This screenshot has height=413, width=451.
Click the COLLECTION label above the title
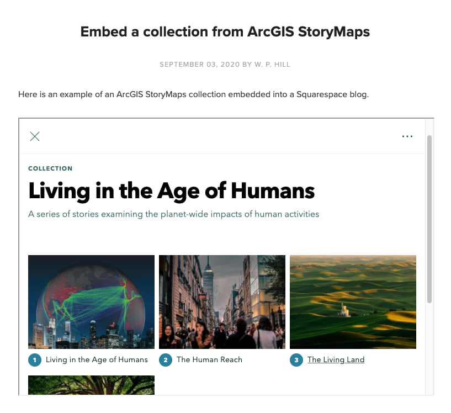pos(50,168)
